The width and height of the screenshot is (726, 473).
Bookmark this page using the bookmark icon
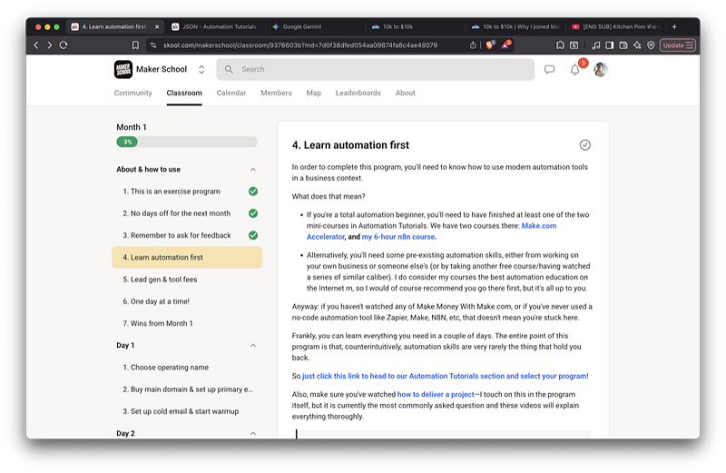pyautogui.click(x=135, y=44)
